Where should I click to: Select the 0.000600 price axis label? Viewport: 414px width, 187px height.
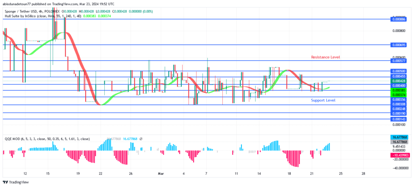coord(399,57)
